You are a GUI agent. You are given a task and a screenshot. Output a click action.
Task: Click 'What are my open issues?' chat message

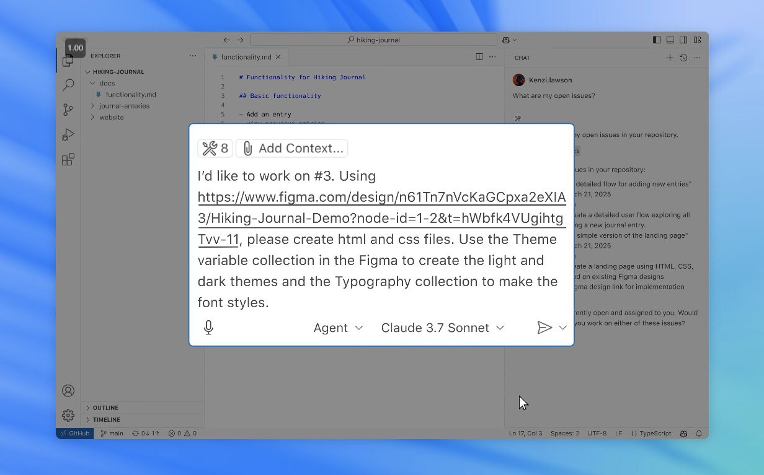click(x=554, y=95)
